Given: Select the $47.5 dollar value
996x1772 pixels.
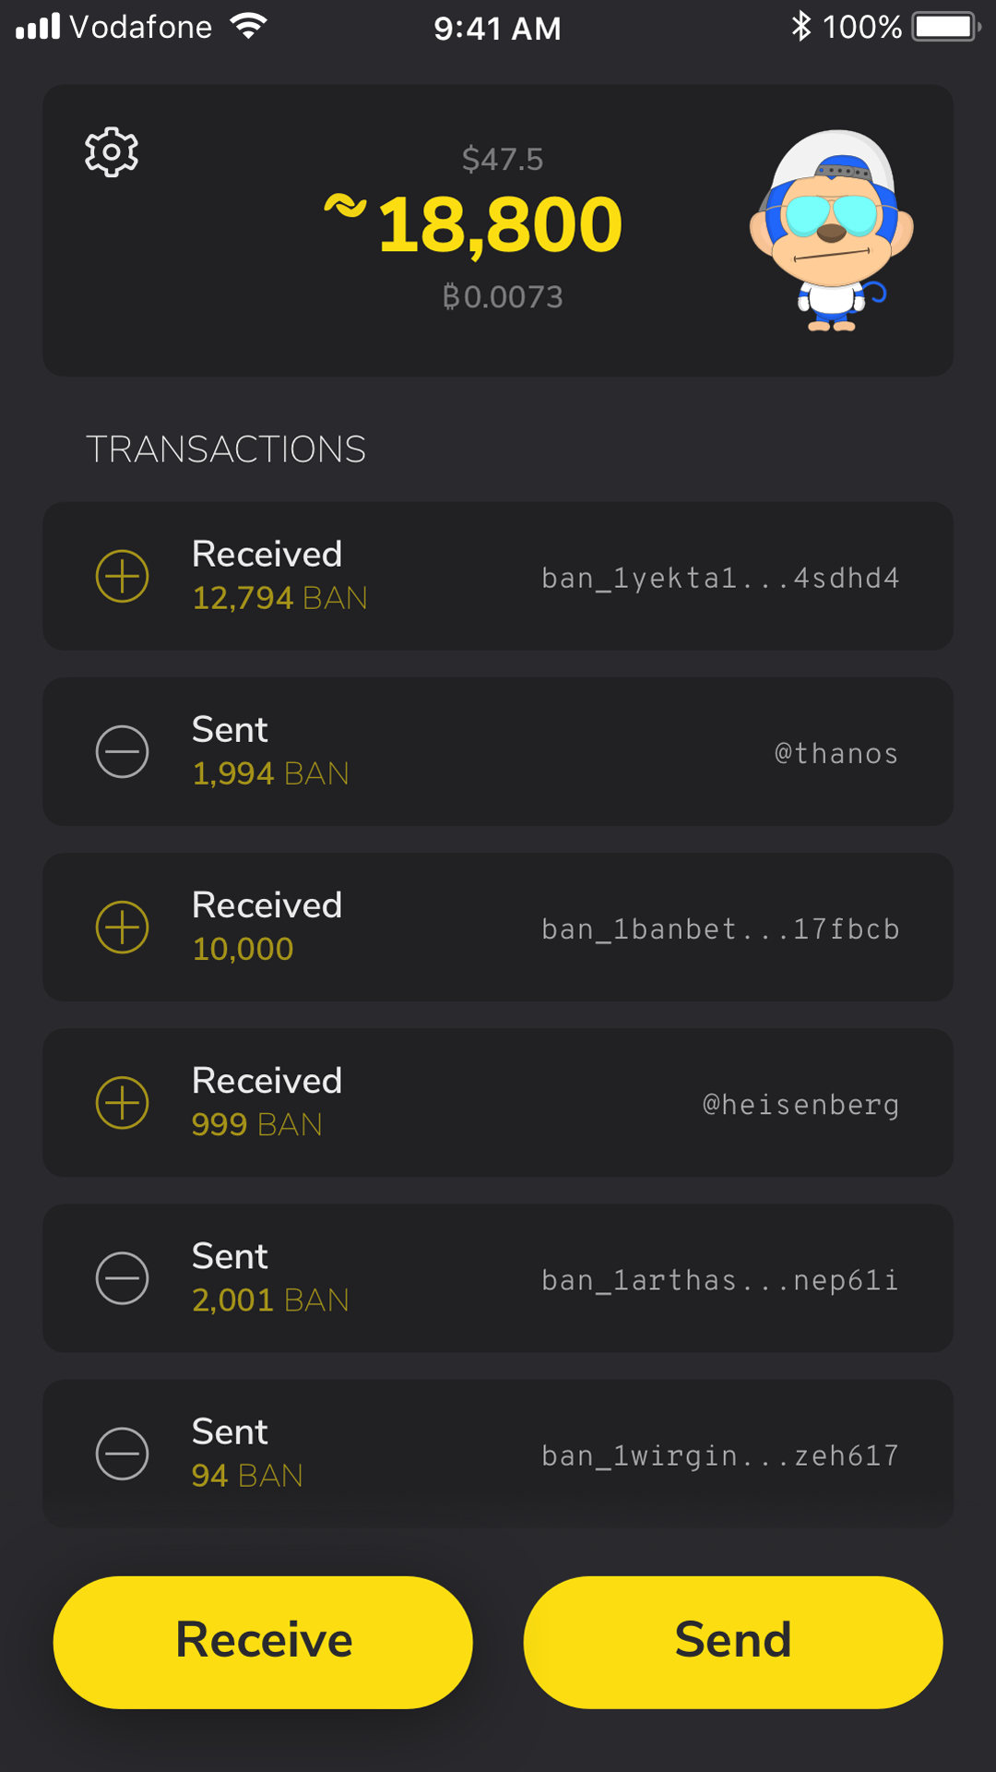Looking at the screenshot, I should pyautogui.click(x=503, y=160).
